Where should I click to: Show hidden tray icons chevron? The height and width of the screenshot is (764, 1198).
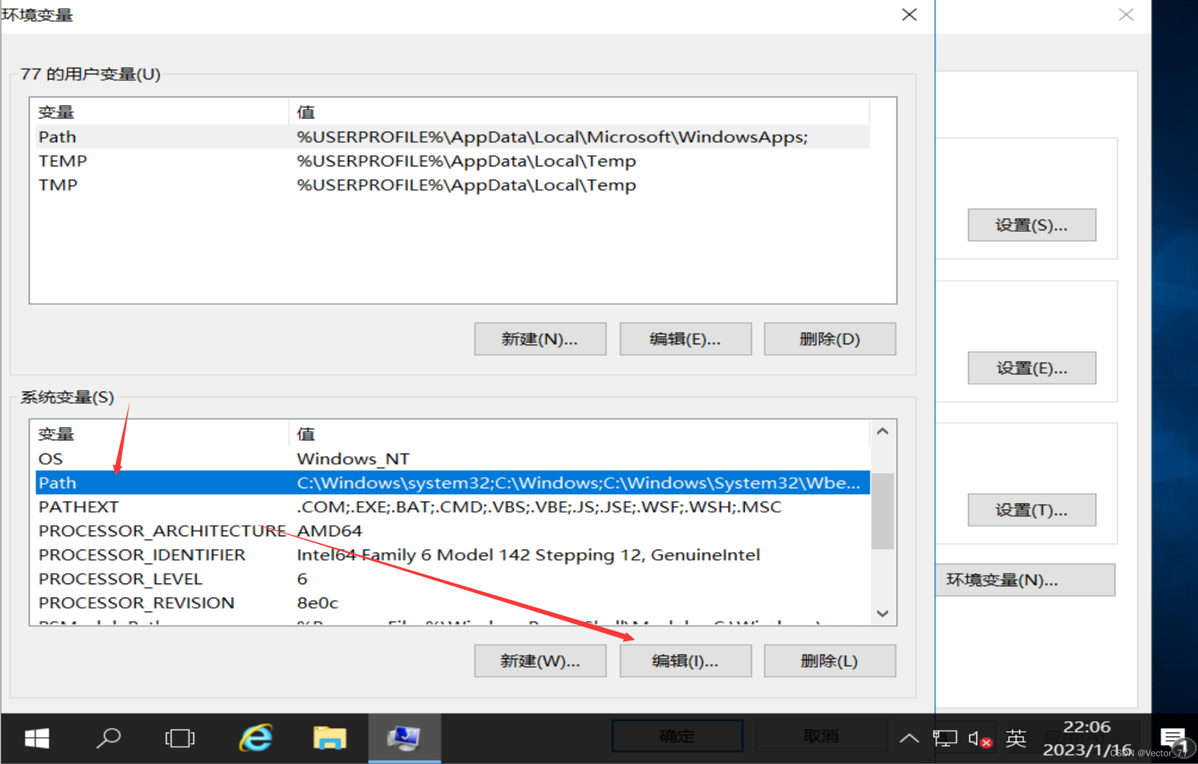coord(909,739)
